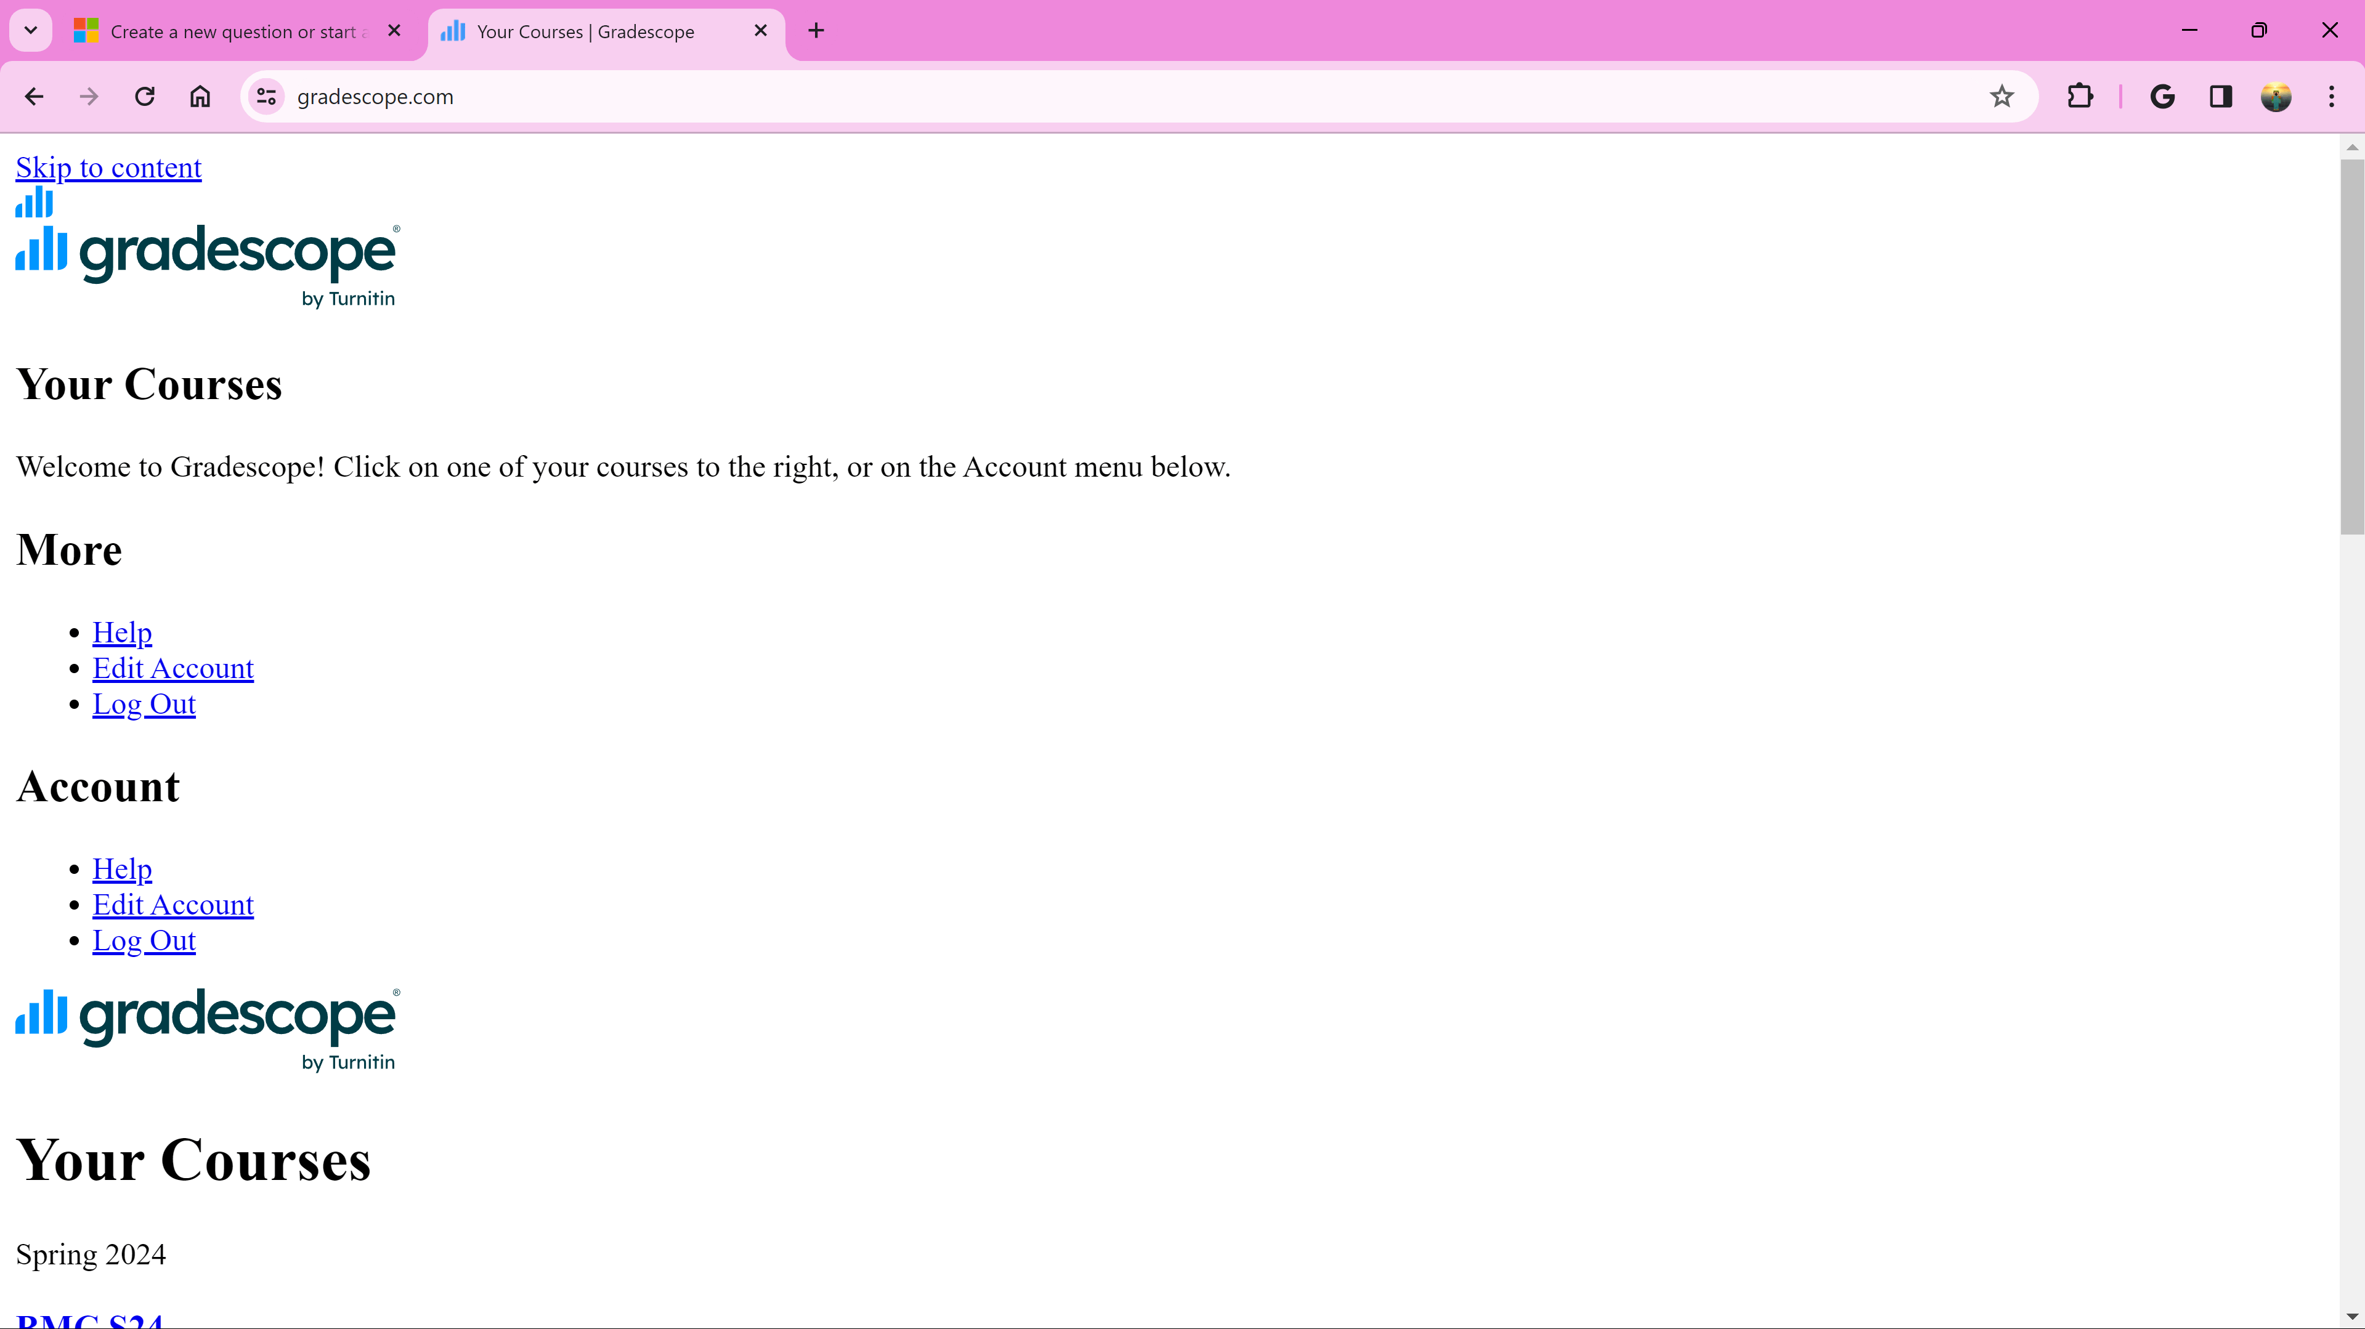Open Edit Account under More
2365x1329 pixels.
point(172,668)
